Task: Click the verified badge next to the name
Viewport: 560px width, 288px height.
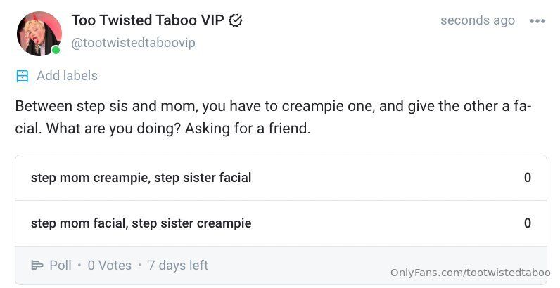Action: (x=236, y=21)
